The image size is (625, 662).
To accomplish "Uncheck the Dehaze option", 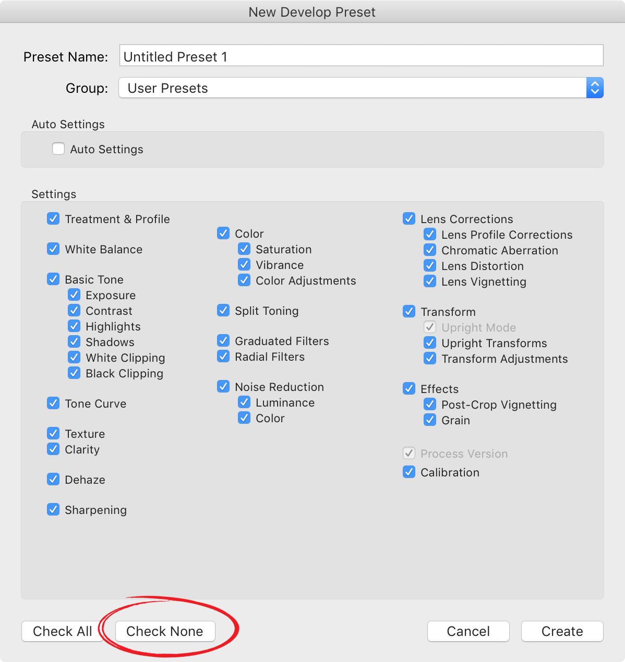I will [53, 479].
